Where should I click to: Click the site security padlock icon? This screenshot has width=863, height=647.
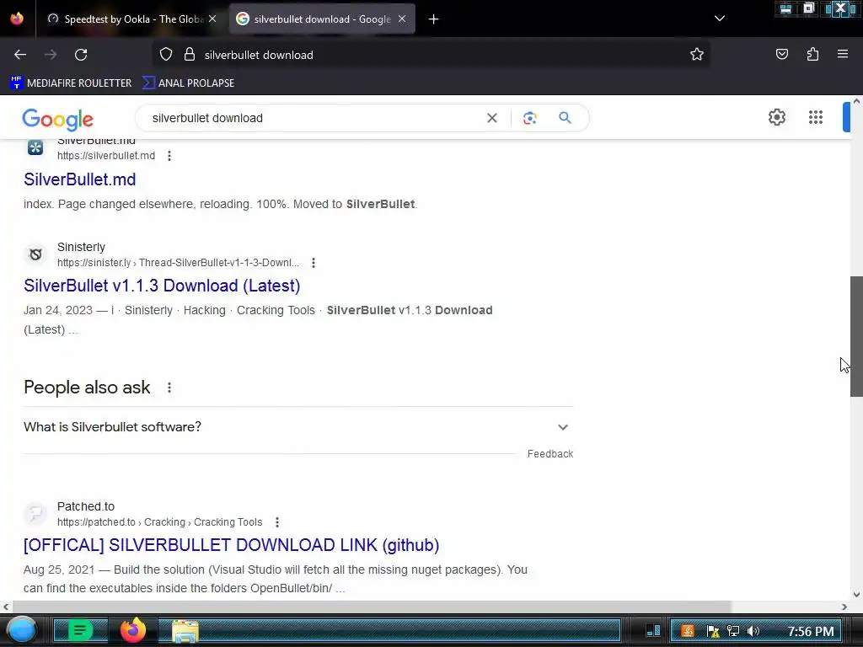(190, 55)
